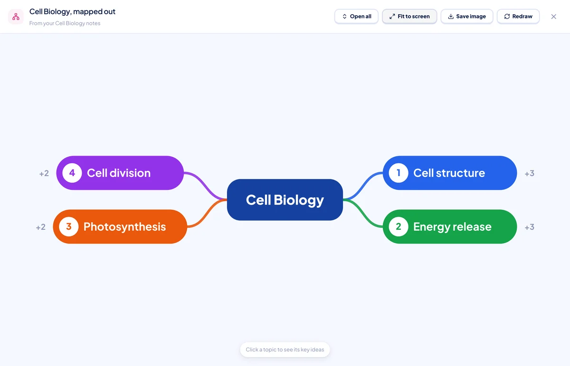Viewport: 570px width, 366px height.
Task: Click the subtitle "From your Cell Biology notes"
Action: [65, 23]
